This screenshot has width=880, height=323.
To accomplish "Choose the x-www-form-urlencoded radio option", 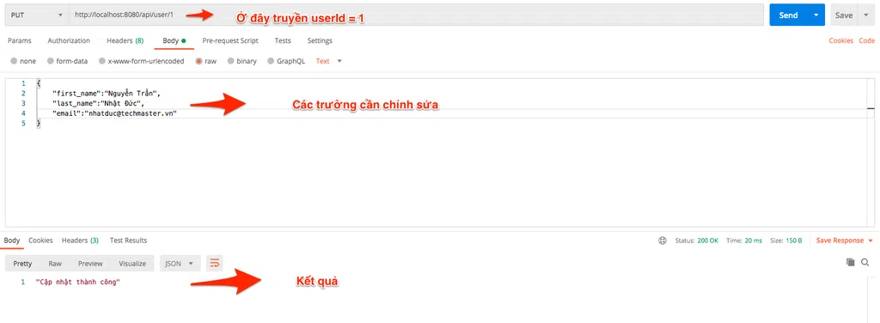I will tap(102, 61).
